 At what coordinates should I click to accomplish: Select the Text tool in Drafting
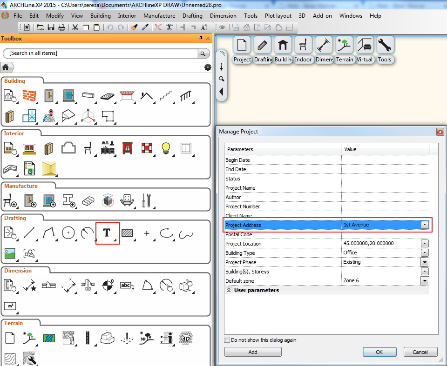pos(107,233)
